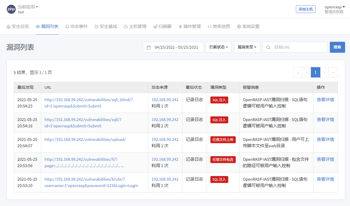Screen dimensions: 350x206
Task: Click the 任意文件上传 red tag
Action: [x=223, y=140]
